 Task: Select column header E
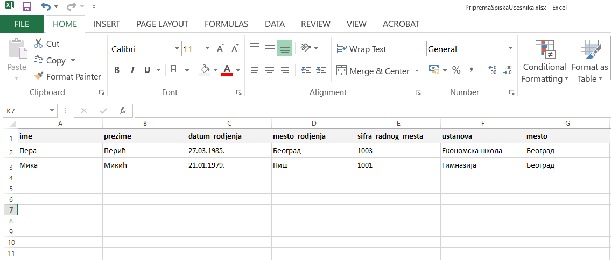pyautogui.click(x=398, y=123)
